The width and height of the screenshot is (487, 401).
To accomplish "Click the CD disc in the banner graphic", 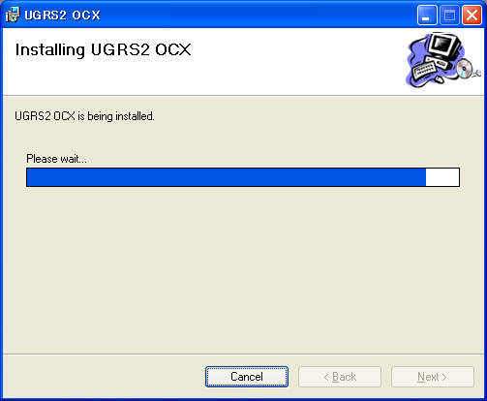I will (465, 69).
